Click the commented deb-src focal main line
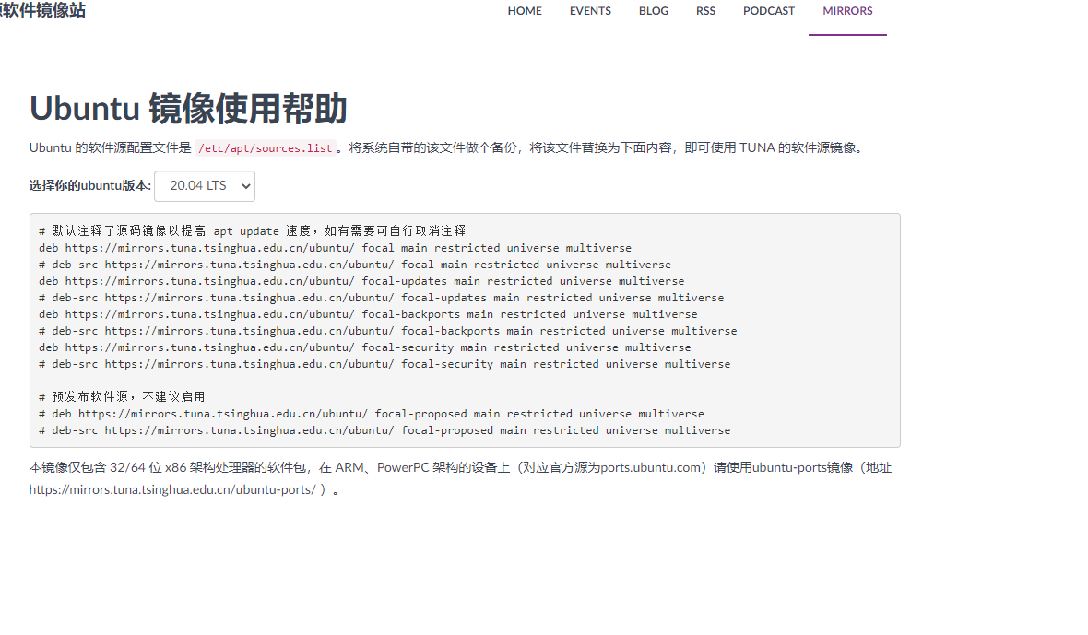1088x635 pixels. 355,265
